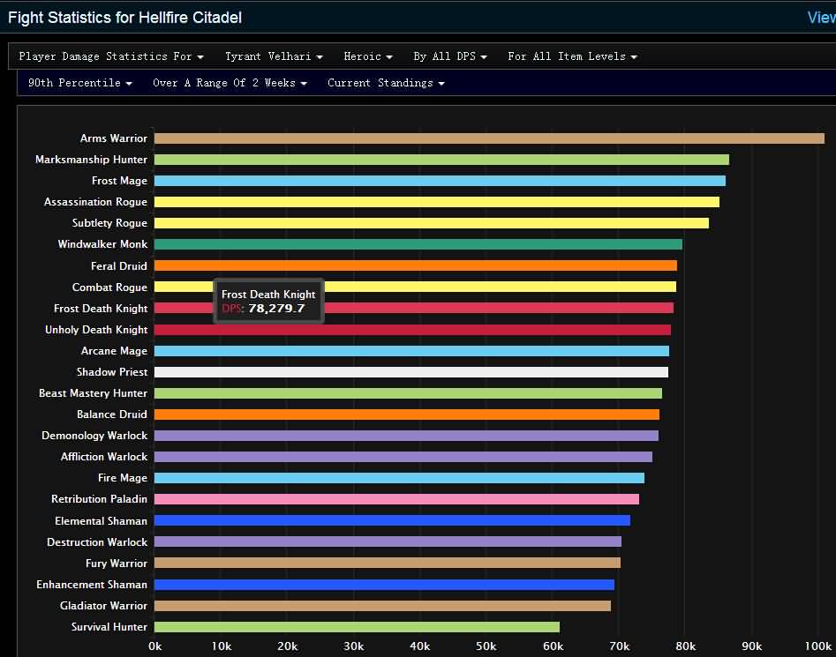This screenshot has height=657, width=836.
Task: Click the "Arcane Mage" label
Action: click(114, 351)
